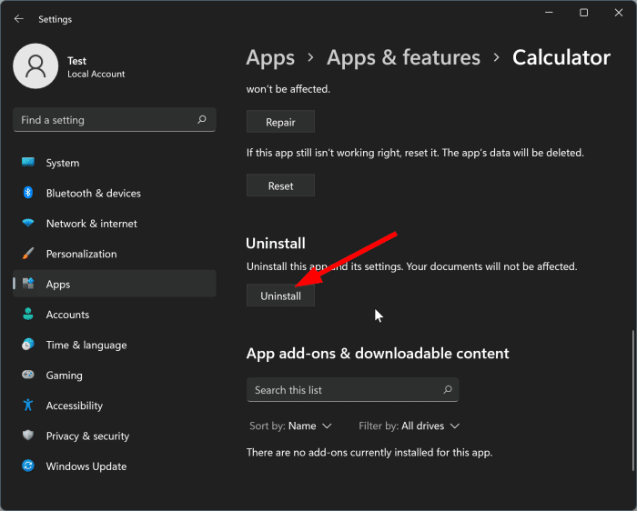Open the Windows Update sync icon
The width and height of the screenshot is (637, 511).
(28, 466)
